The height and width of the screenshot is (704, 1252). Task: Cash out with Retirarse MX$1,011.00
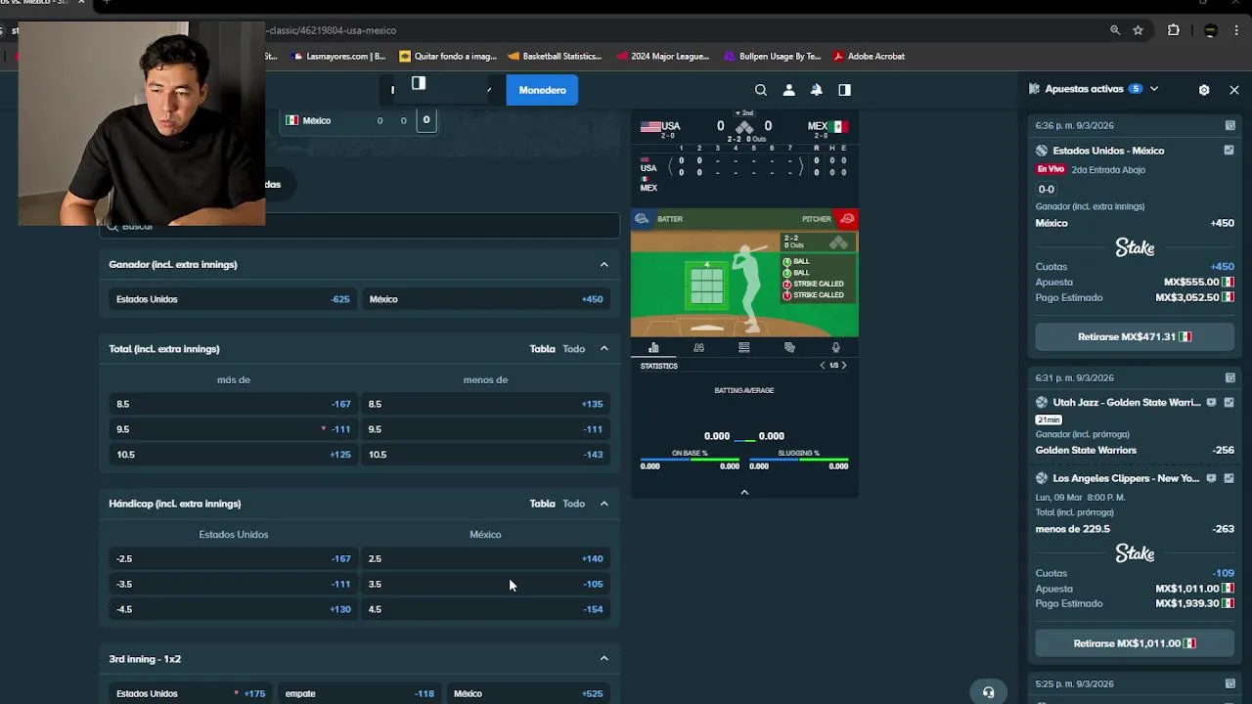point(1135,643)
